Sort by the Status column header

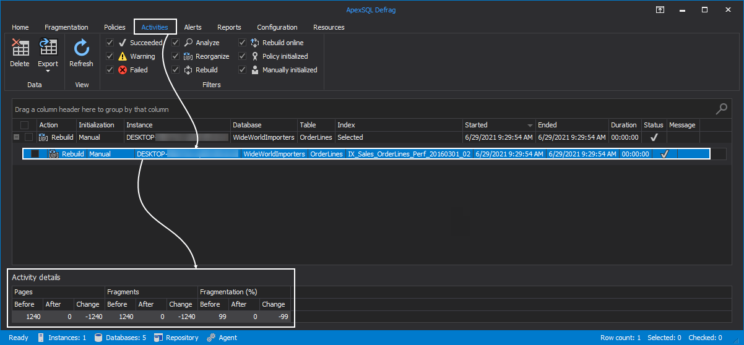[654, 125]
